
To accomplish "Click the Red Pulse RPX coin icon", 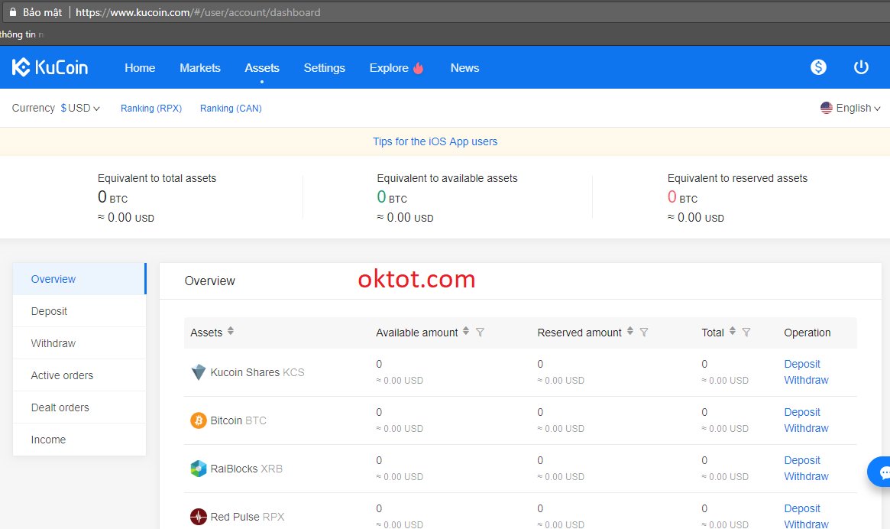I will [199, 517].
